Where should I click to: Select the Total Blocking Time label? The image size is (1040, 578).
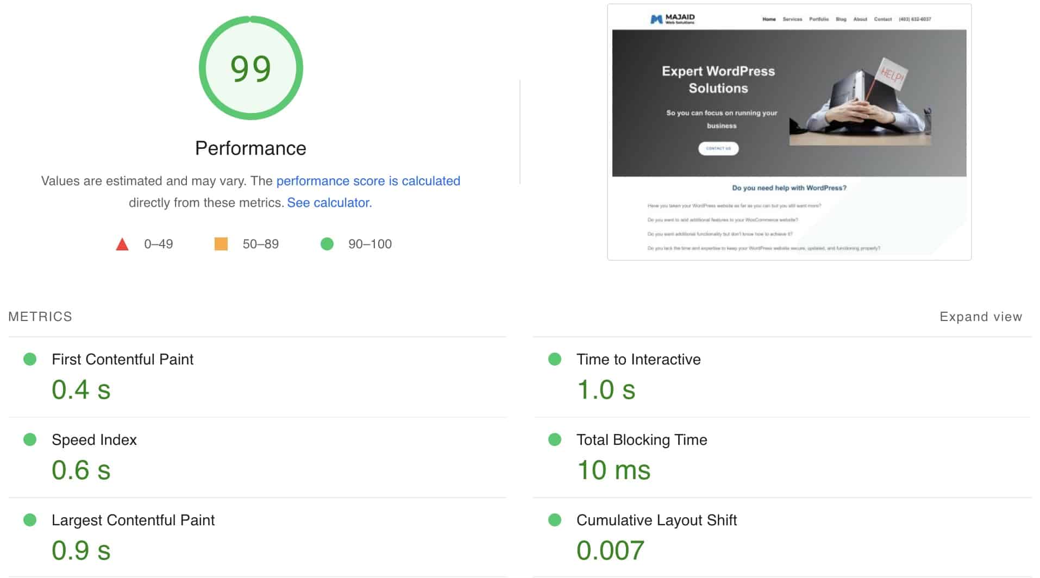642,439
